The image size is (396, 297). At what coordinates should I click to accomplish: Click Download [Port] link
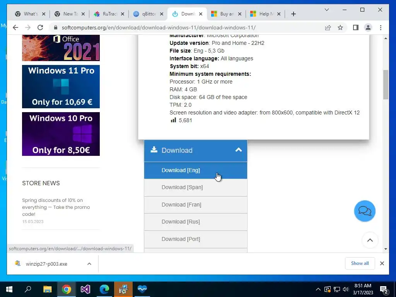(195, 239)
